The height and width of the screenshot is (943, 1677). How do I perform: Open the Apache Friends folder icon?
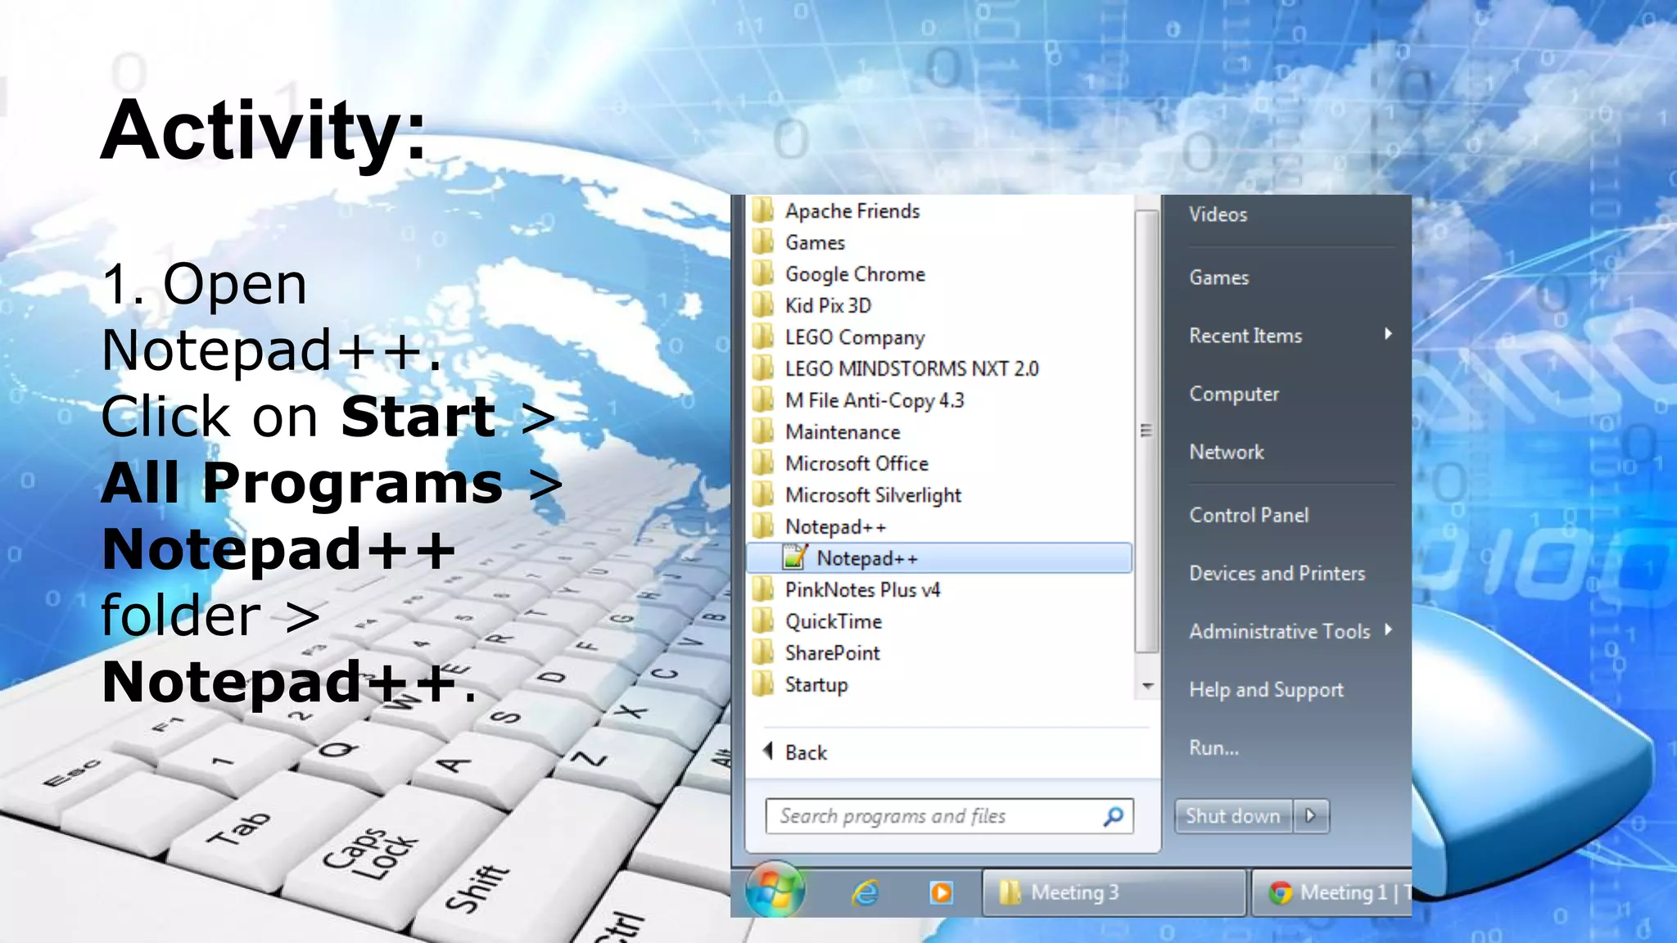point(764,211)
